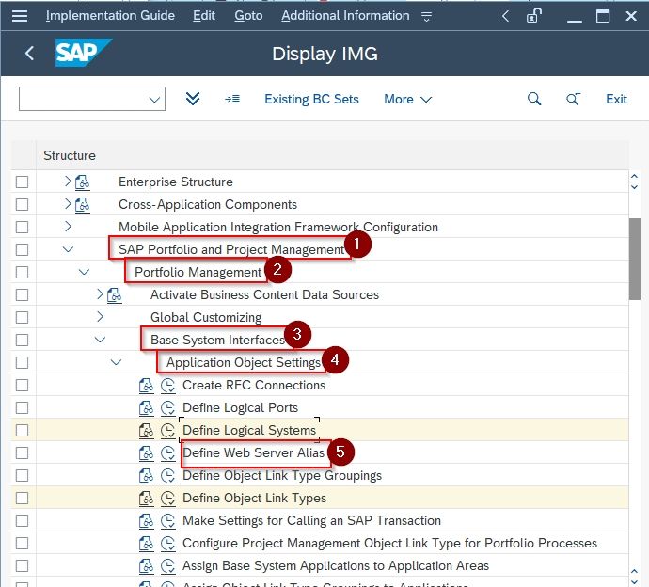Tick checkbox for Portfolio Management row
Screen dimensions: 649x587
(22, 272)
